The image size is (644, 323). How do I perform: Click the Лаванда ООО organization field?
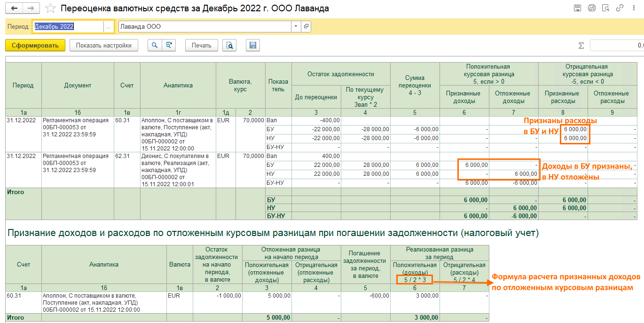205,27
